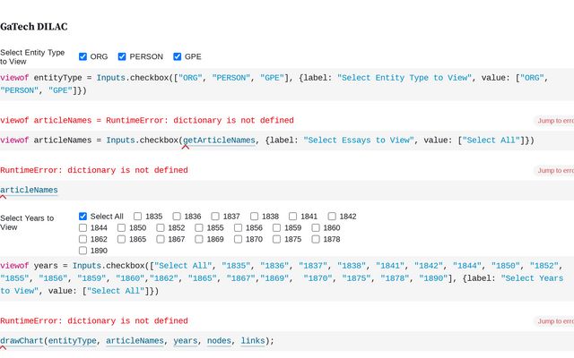Check the 1844 year checkbox
Image resolution: width=574 pixels, height=358 pixels.
(x=83, y=227)
